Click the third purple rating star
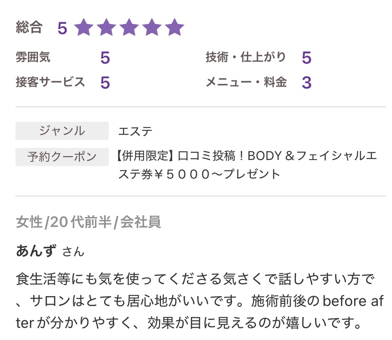The image size is (392, 340). click(129, 28)
